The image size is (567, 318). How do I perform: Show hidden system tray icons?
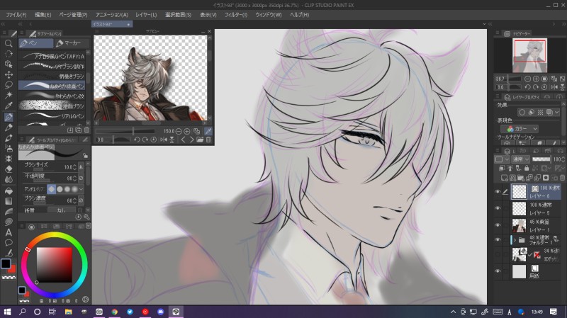click(x=453, y=312)
